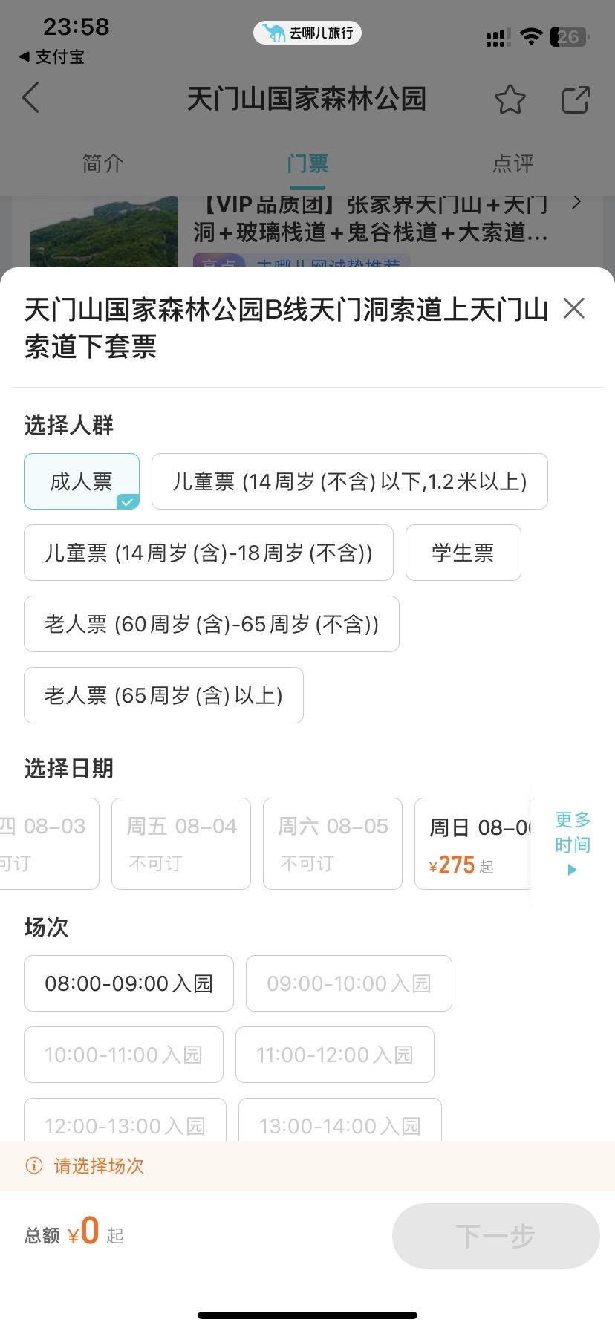
Task: Open VIP品质团 listing chevron arrow
Action: [577, 202]
